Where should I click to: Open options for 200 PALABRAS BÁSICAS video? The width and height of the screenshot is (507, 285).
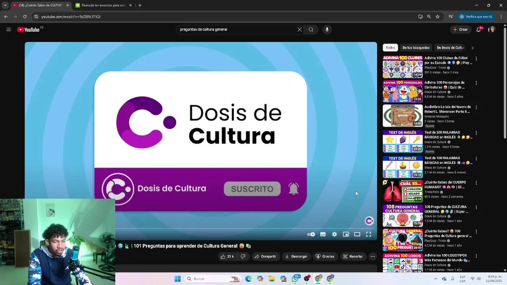pyautogui.click(x=476, y=133)
